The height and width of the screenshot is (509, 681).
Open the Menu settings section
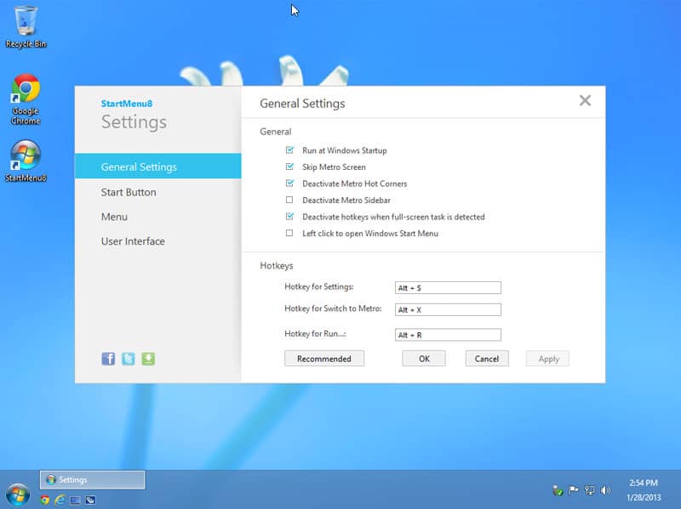click(114, 217)
